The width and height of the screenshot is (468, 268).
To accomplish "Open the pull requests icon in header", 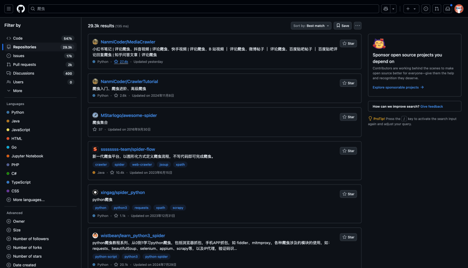I will coord(437,9).
